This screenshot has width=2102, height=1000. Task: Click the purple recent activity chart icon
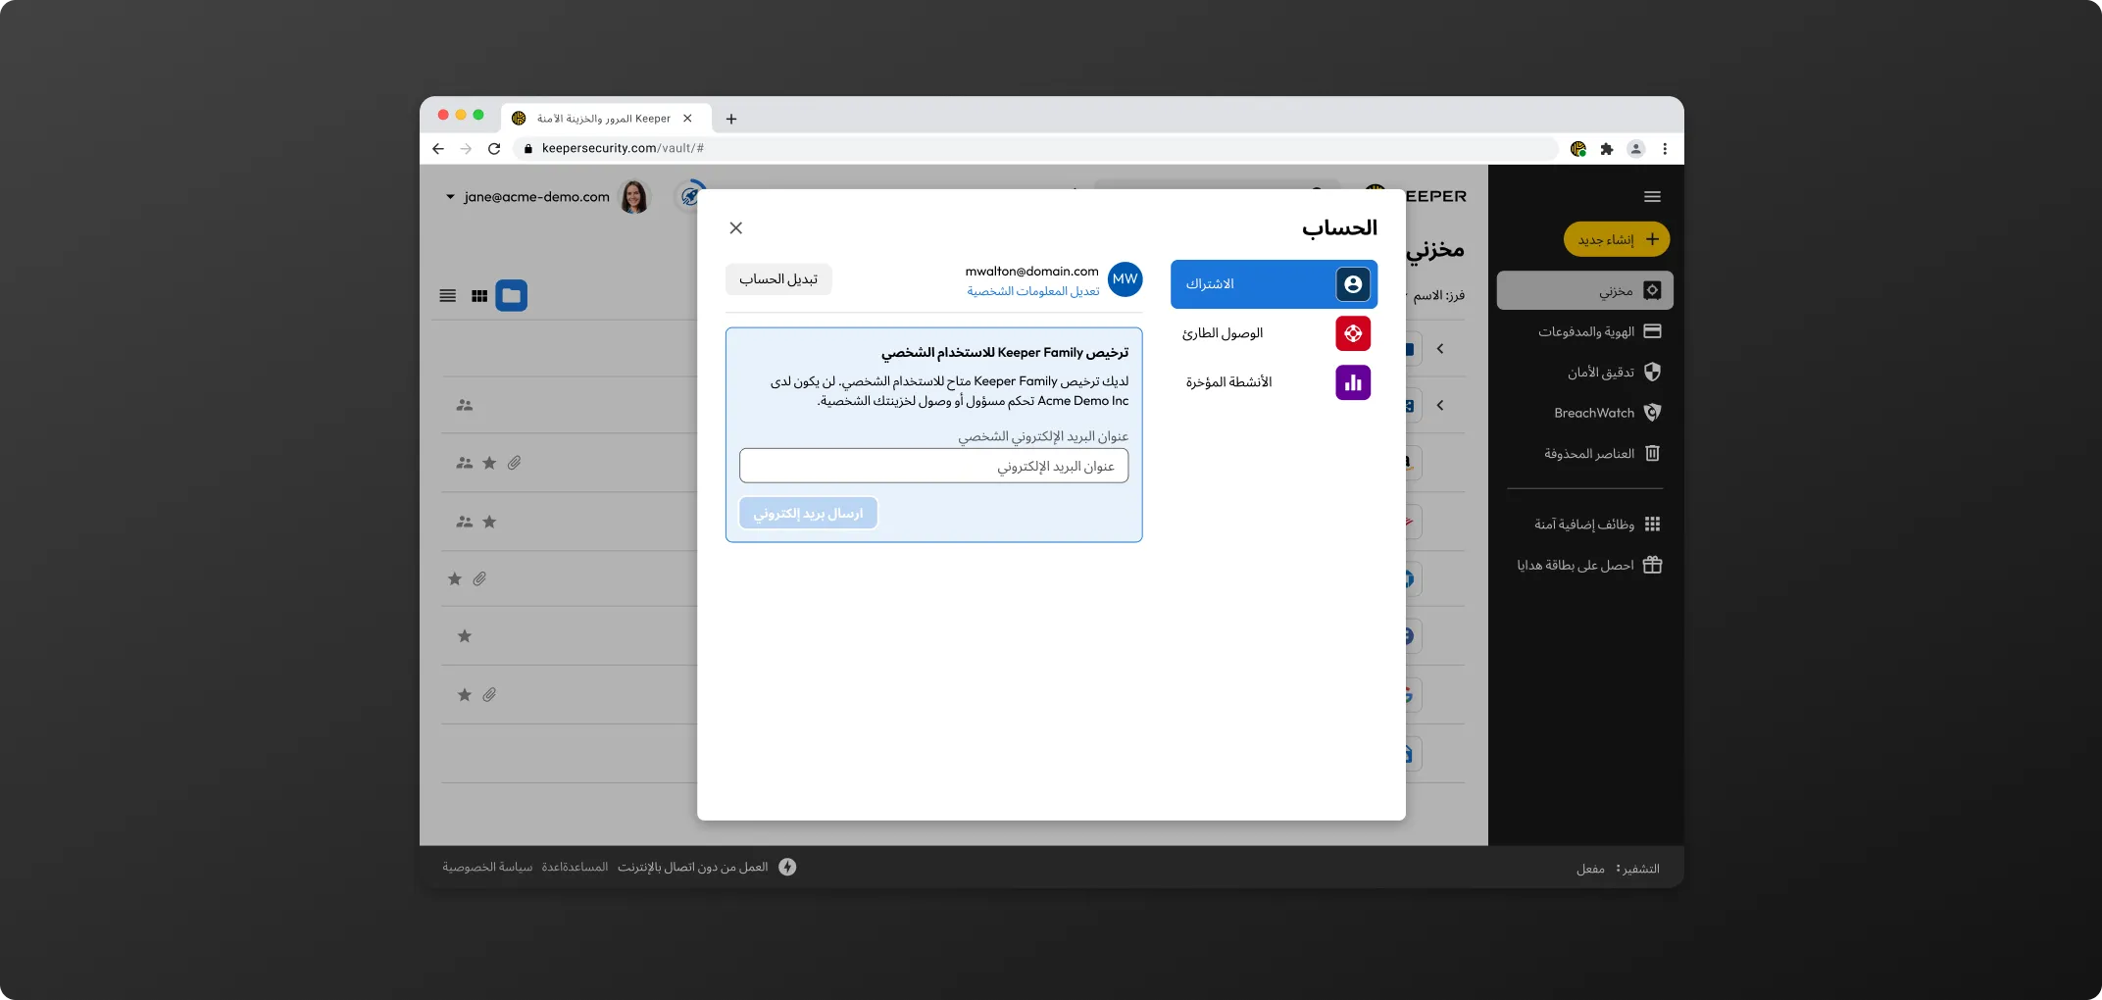1353,382
